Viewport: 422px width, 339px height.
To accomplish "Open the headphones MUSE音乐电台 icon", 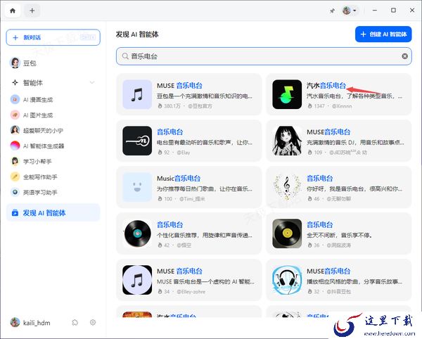I will (287, 280).
